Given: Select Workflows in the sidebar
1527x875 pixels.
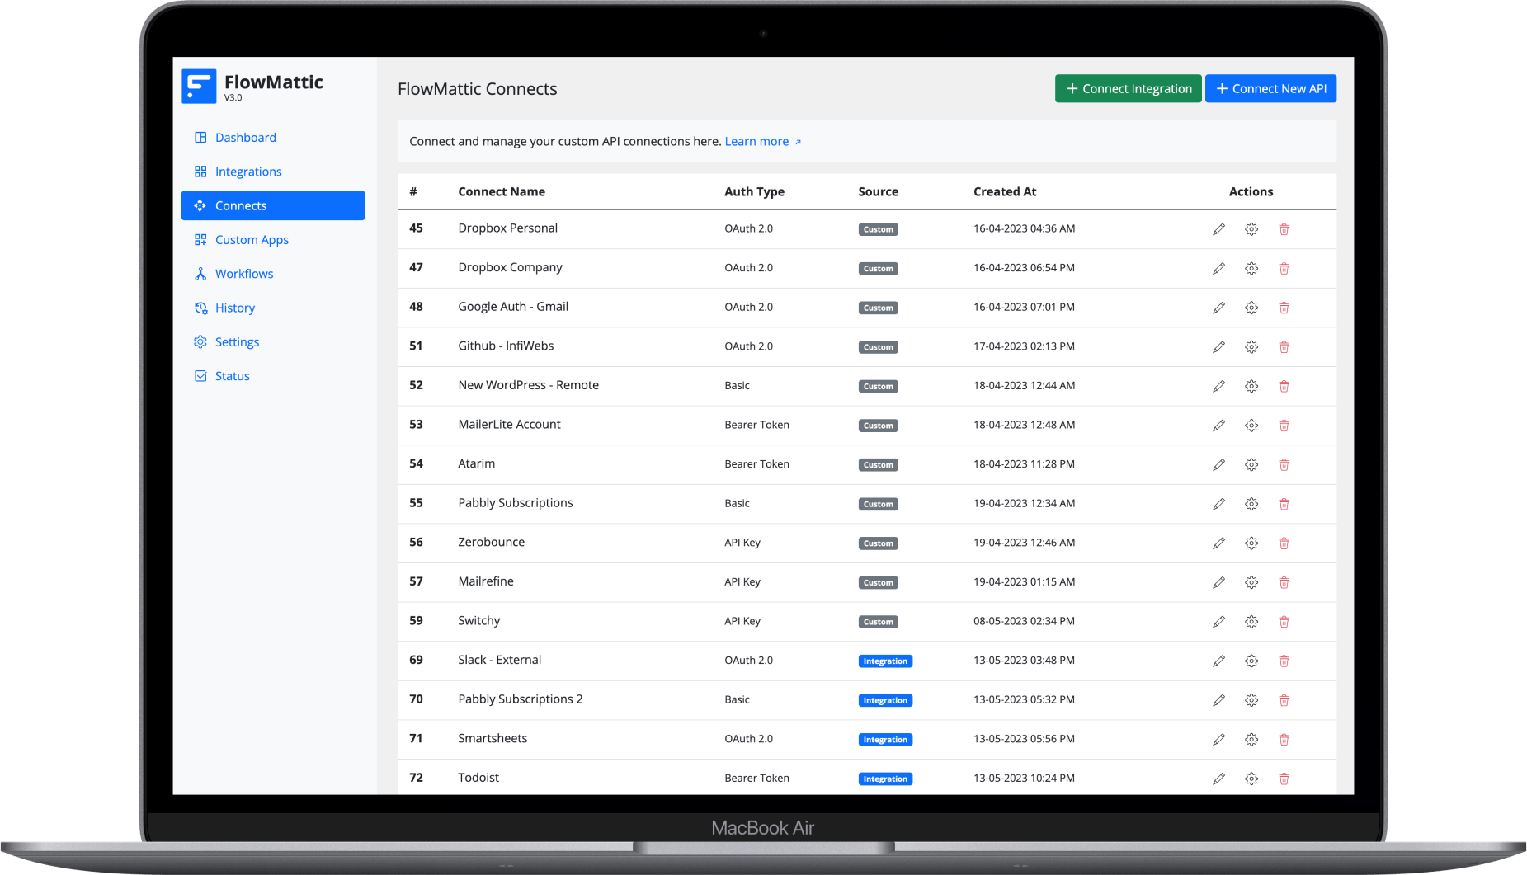Looking at the screenshot, I should click(244, 273).
